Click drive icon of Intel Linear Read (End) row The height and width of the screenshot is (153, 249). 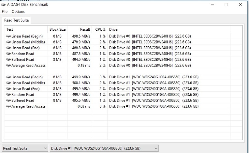tap(8, 48)
